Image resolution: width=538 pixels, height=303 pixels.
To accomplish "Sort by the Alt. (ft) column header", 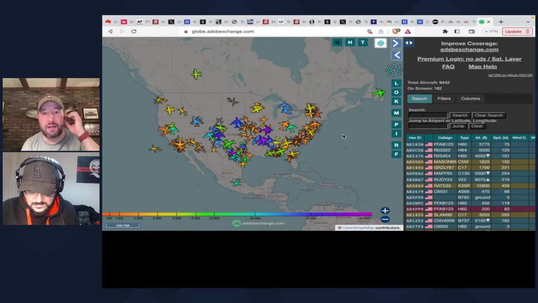I will (x=481, y=138).
